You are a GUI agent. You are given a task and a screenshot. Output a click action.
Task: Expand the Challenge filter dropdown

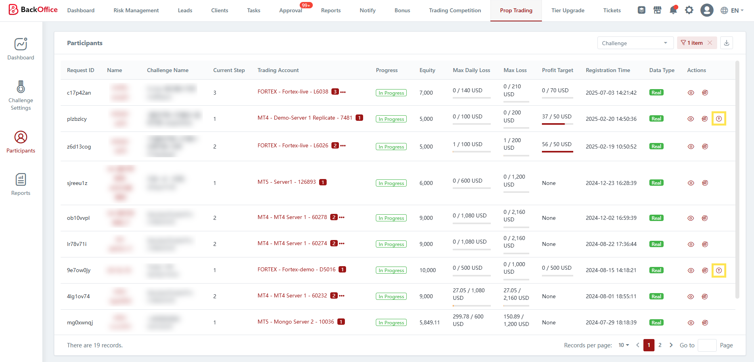(x=635, y=43)
